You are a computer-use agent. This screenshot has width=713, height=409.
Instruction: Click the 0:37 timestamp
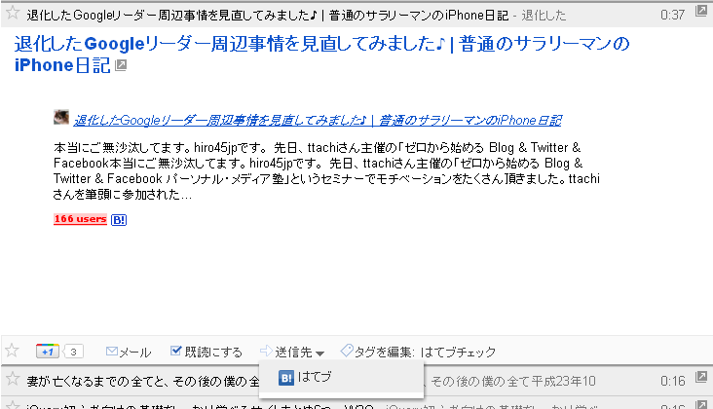tap(672, 15)
